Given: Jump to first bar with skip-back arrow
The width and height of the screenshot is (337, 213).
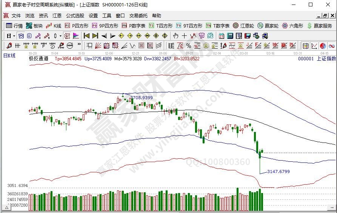Looking at the screenshot, I should pyautogui.click(x=86, y=36).
